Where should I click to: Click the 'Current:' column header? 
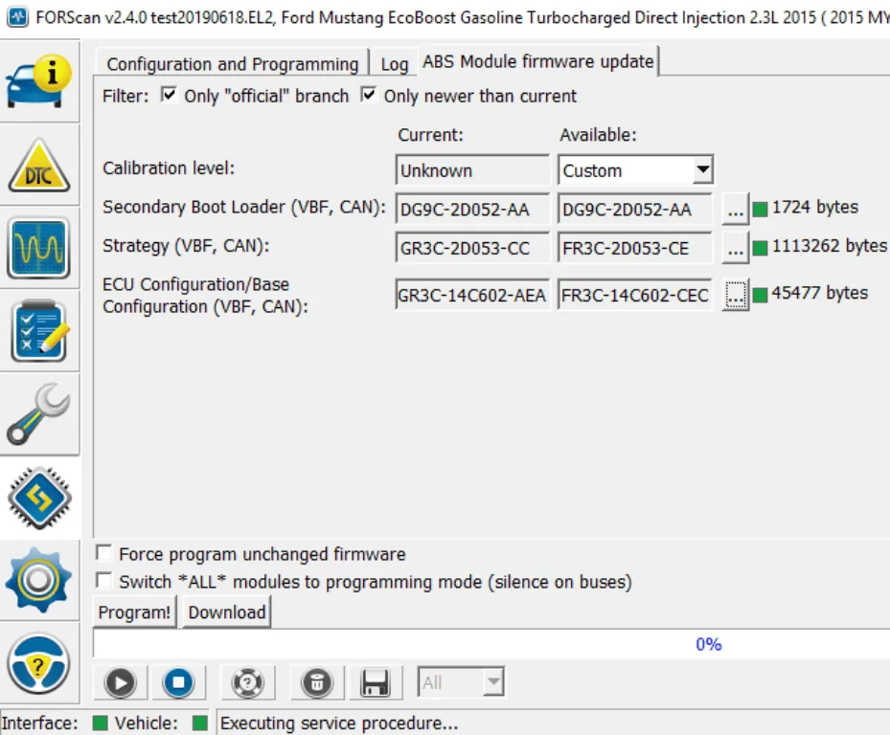tap(430, 134)
